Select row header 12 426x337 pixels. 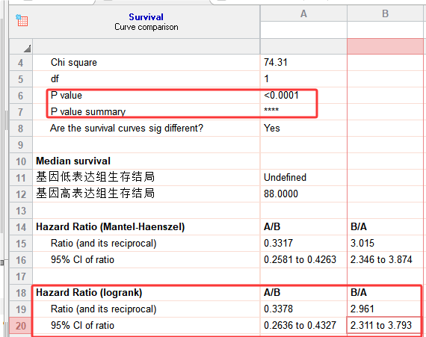tap(21, 194)
